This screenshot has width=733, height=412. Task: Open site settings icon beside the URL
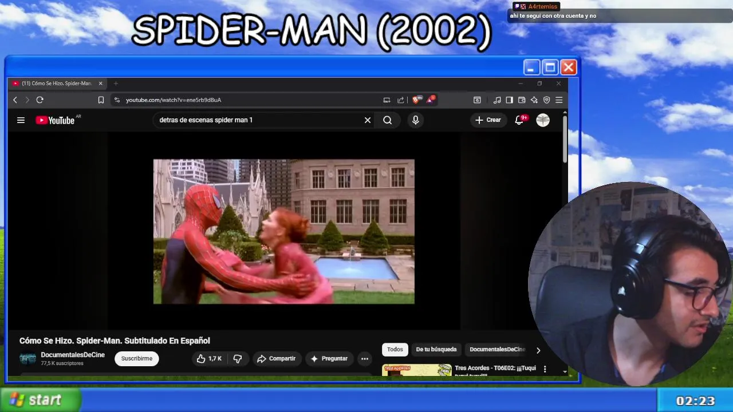click(117, 100)
